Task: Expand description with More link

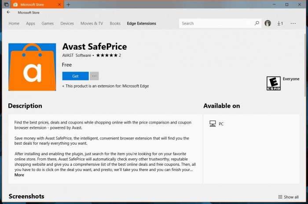Action: tap(19, 175)
